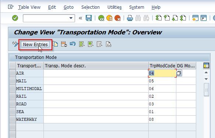
Task: Click the yellow Exit icon
Action: [x=109, y=18]
